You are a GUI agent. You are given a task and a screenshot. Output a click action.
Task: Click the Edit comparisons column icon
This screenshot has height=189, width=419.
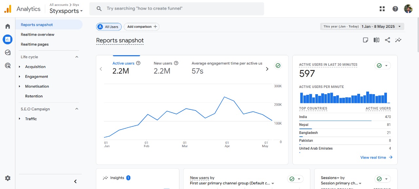(x=376, y=40)
